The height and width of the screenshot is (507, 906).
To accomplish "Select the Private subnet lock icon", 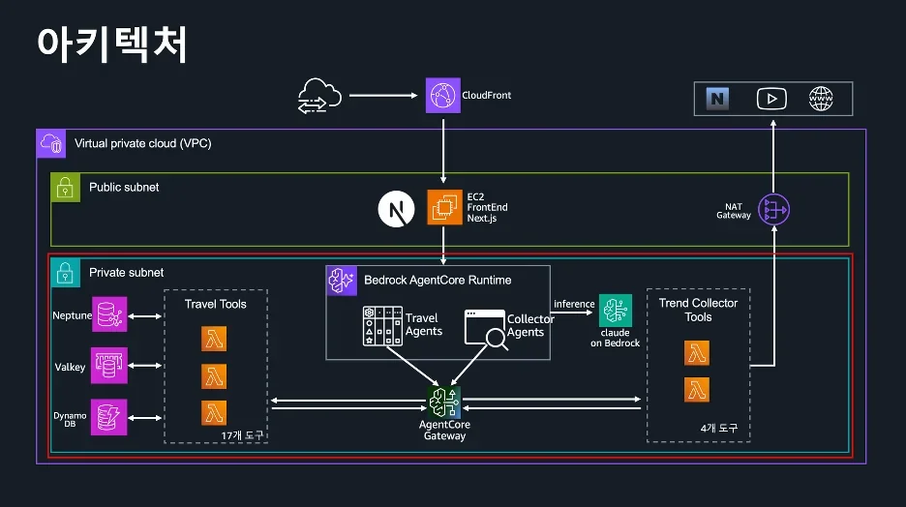I will [x=65, y=273].
